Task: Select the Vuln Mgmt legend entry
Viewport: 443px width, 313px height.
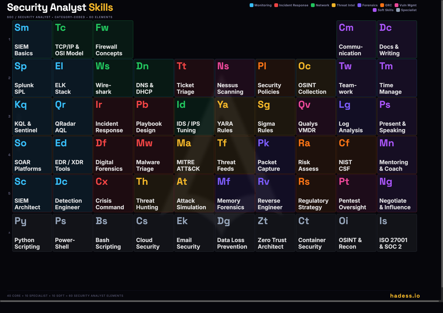Action: pos(405,5)
